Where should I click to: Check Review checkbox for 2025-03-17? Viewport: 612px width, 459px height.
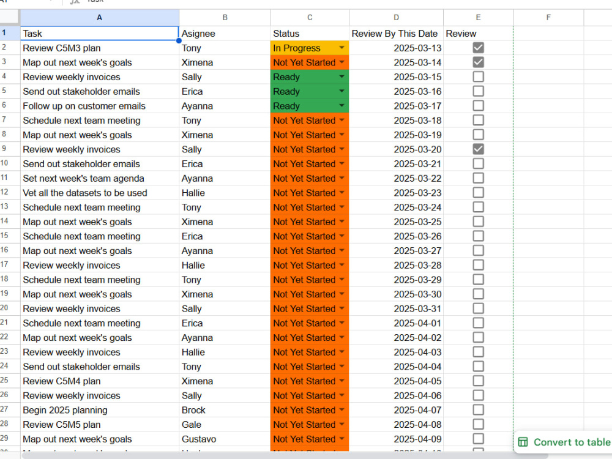(x=478, y=106)
